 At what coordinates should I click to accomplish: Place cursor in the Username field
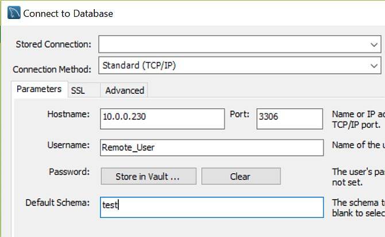(x=211, y=147)
